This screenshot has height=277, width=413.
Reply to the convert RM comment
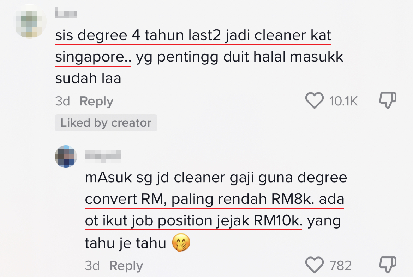pos(126,266)
